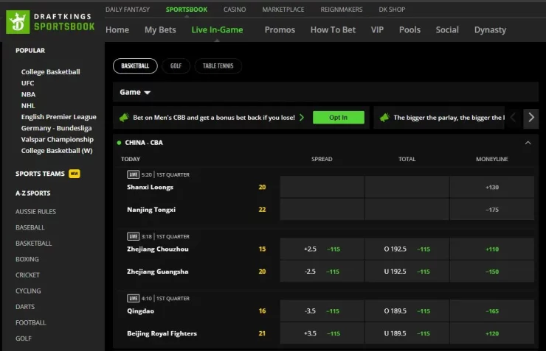
Task: Open NBA in Popular list
Action: tap(28, 94)
